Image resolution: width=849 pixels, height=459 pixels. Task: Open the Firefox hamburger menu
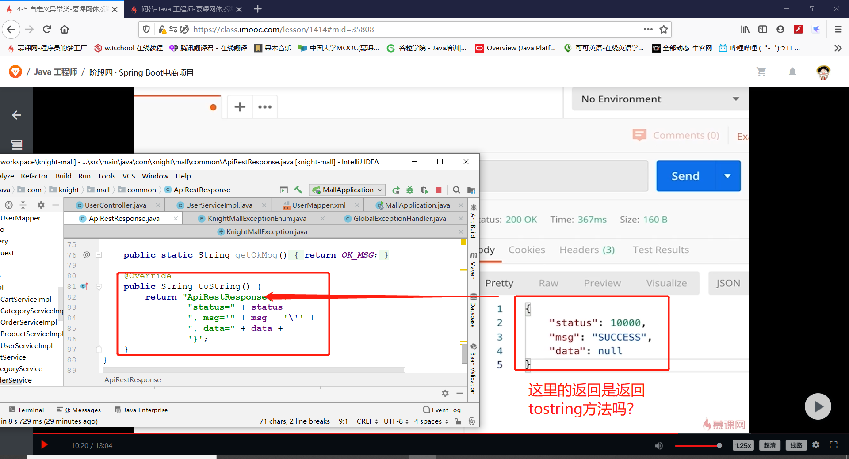pyautogui.click(x=838, y=29)
